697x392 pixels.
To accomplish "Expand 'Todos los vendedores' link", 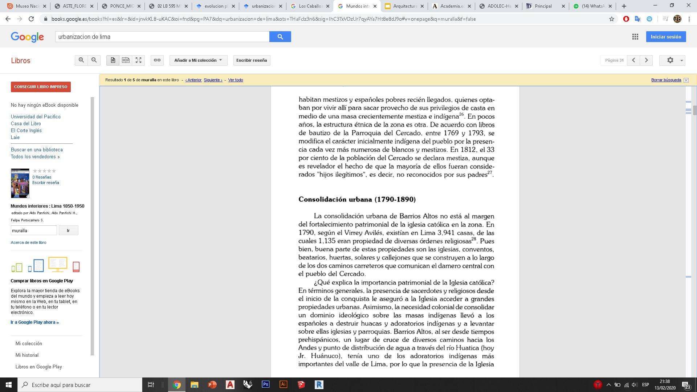I will [x=35, y=156].
